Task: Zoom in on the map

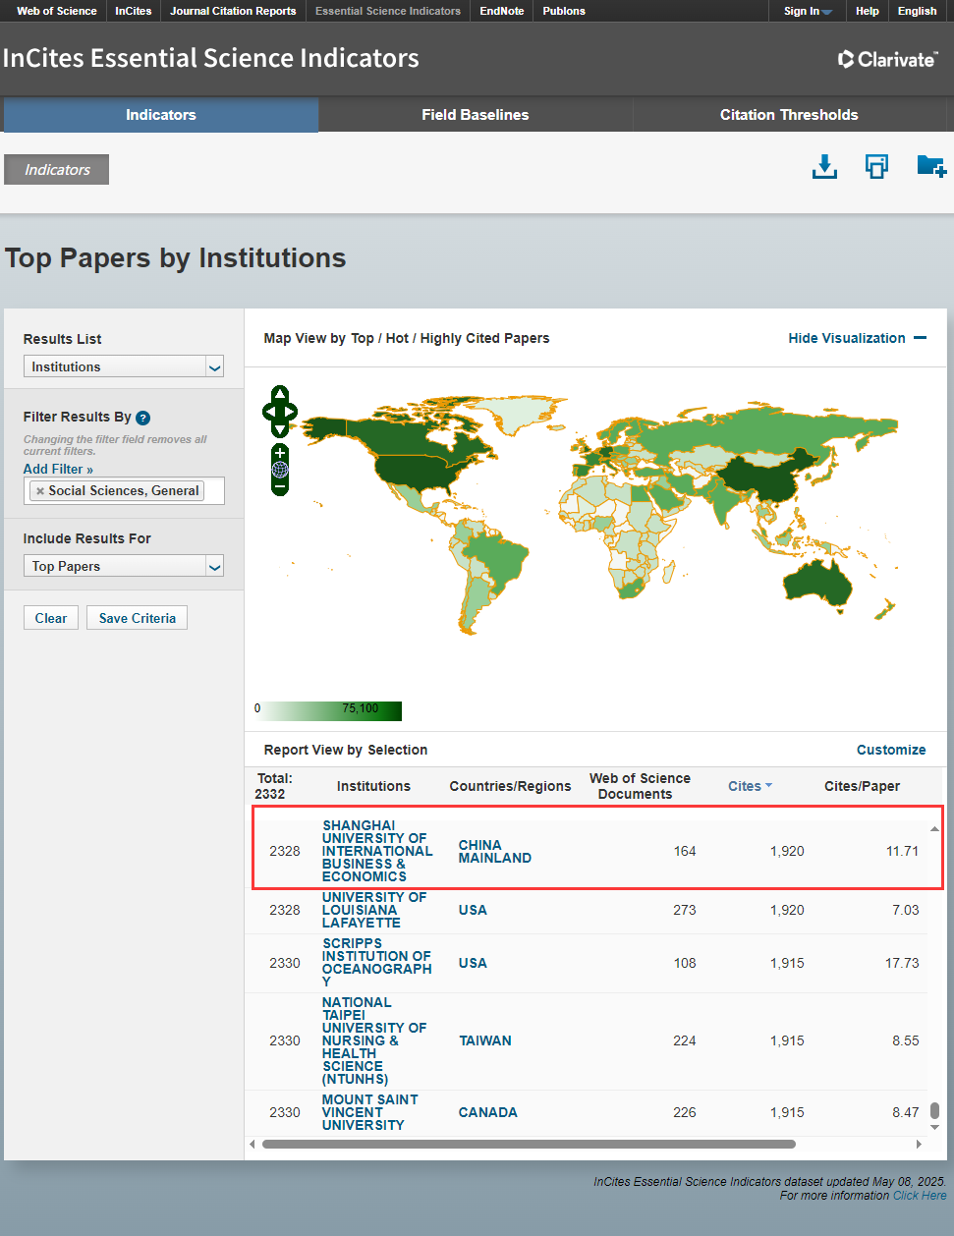Action: click(x=280, y=453)
